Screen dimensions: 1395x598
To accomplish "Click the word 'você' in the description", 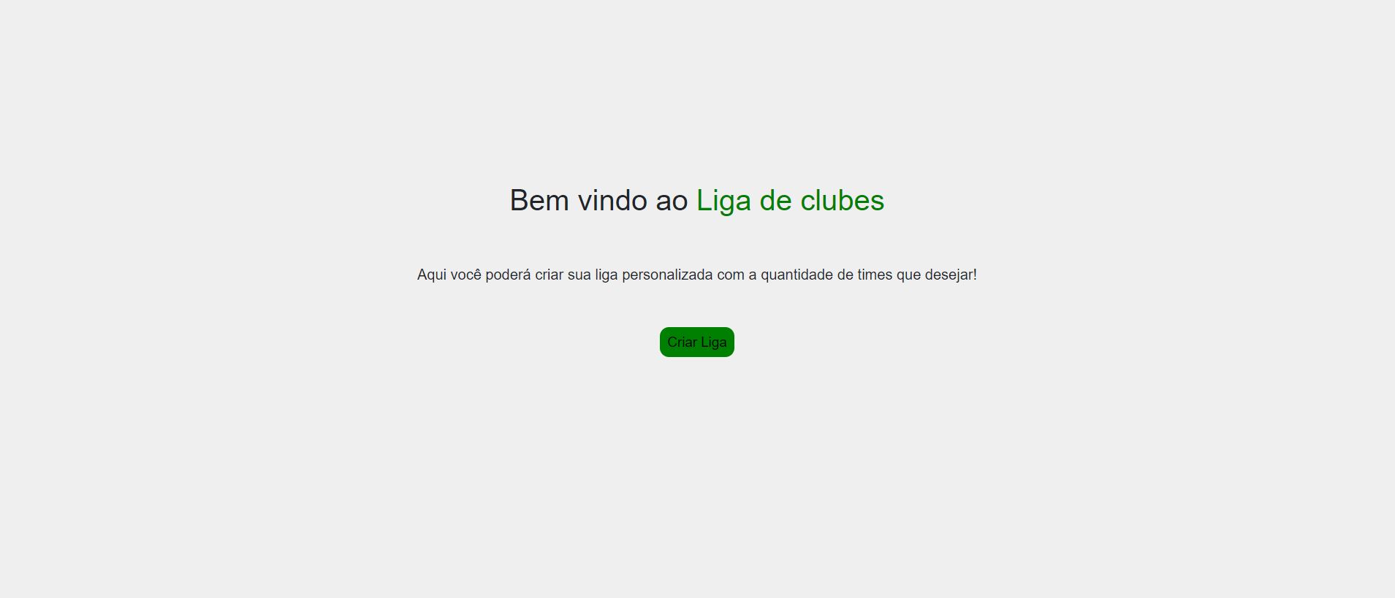I will pyautogui.click(x=465, y=275).
